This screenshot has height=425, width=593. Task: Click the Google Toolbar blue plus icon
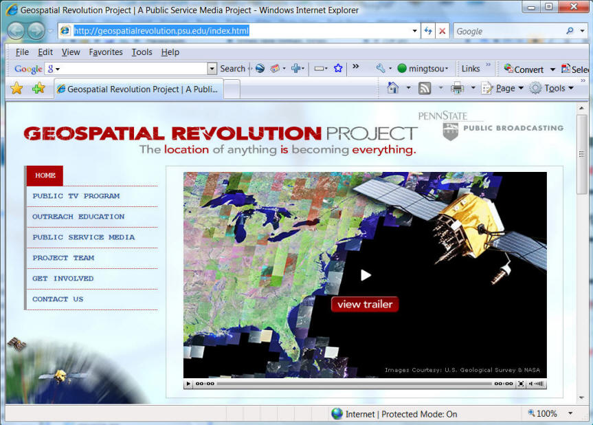(295, 69)
